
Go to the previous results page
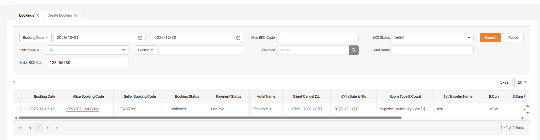point(30,128)
